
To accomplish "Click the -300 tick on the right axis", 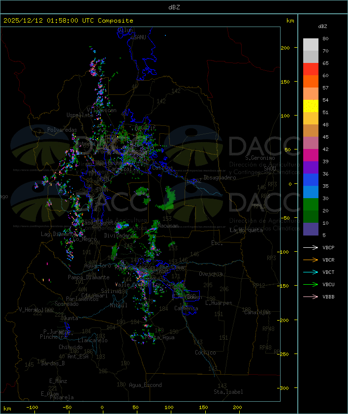I will (x=284, y=388).
